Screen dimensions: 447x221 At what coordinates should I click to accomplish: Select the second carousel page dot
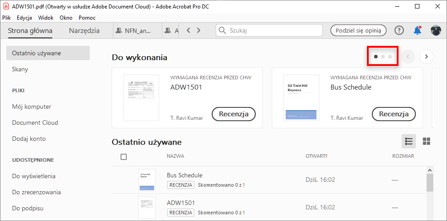383,57
